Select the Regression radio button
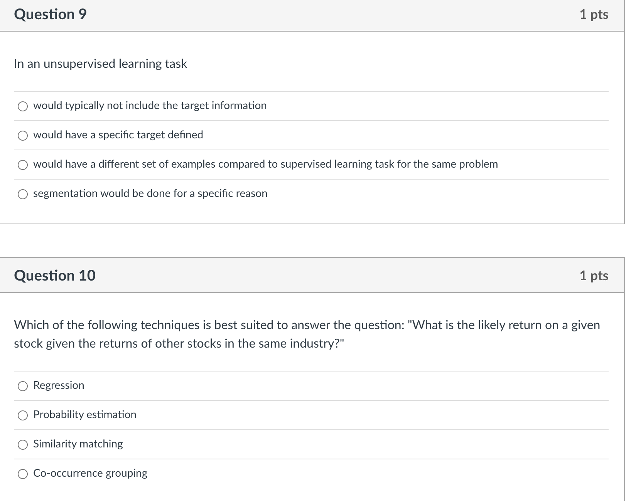The width and height of the screenshot is (631, 501). 23,386
